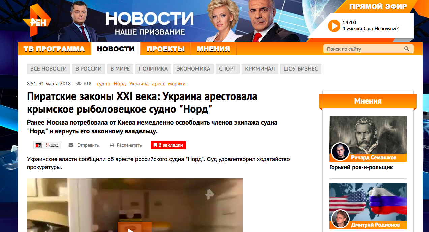This screenshot has height=232, width=429.
Task: Add article to bookmarks В закладки
Action: tap(168, 145)
